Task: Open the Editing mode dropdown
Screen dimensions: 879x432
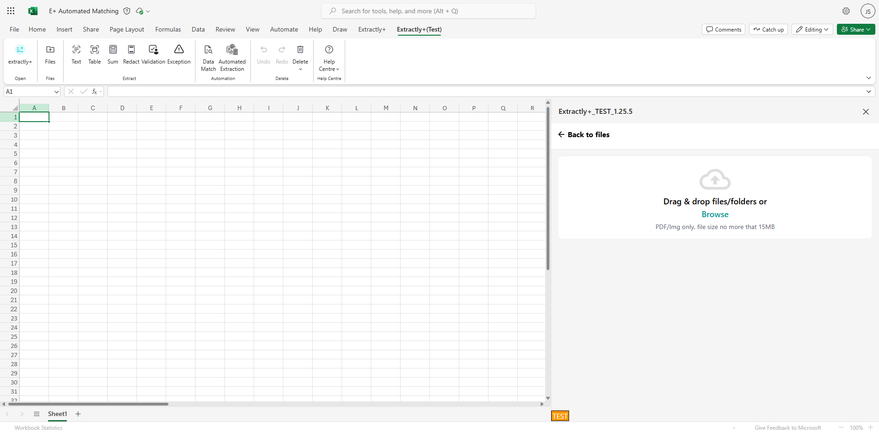Action: [812, 29]
